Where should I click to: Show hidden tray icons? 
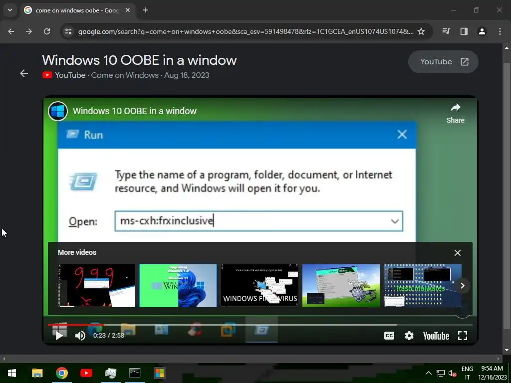click(429, 373)
